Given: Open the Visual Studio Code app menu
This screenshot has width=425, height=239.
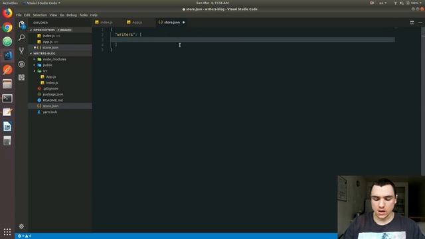Looking at the screenshot, I should [42, 3].
